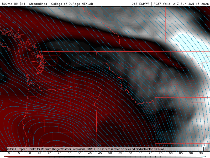Viewport: 210px width, 158px height.
Task: Select the "06Z ECMWF" model run label
Action: point(140,4)
